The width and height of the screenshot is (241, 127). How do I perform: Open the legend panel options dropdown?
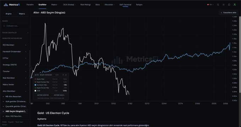(66, 75)
